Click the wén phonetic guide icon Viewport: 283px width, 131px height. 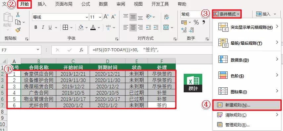(x=108, y=27)
